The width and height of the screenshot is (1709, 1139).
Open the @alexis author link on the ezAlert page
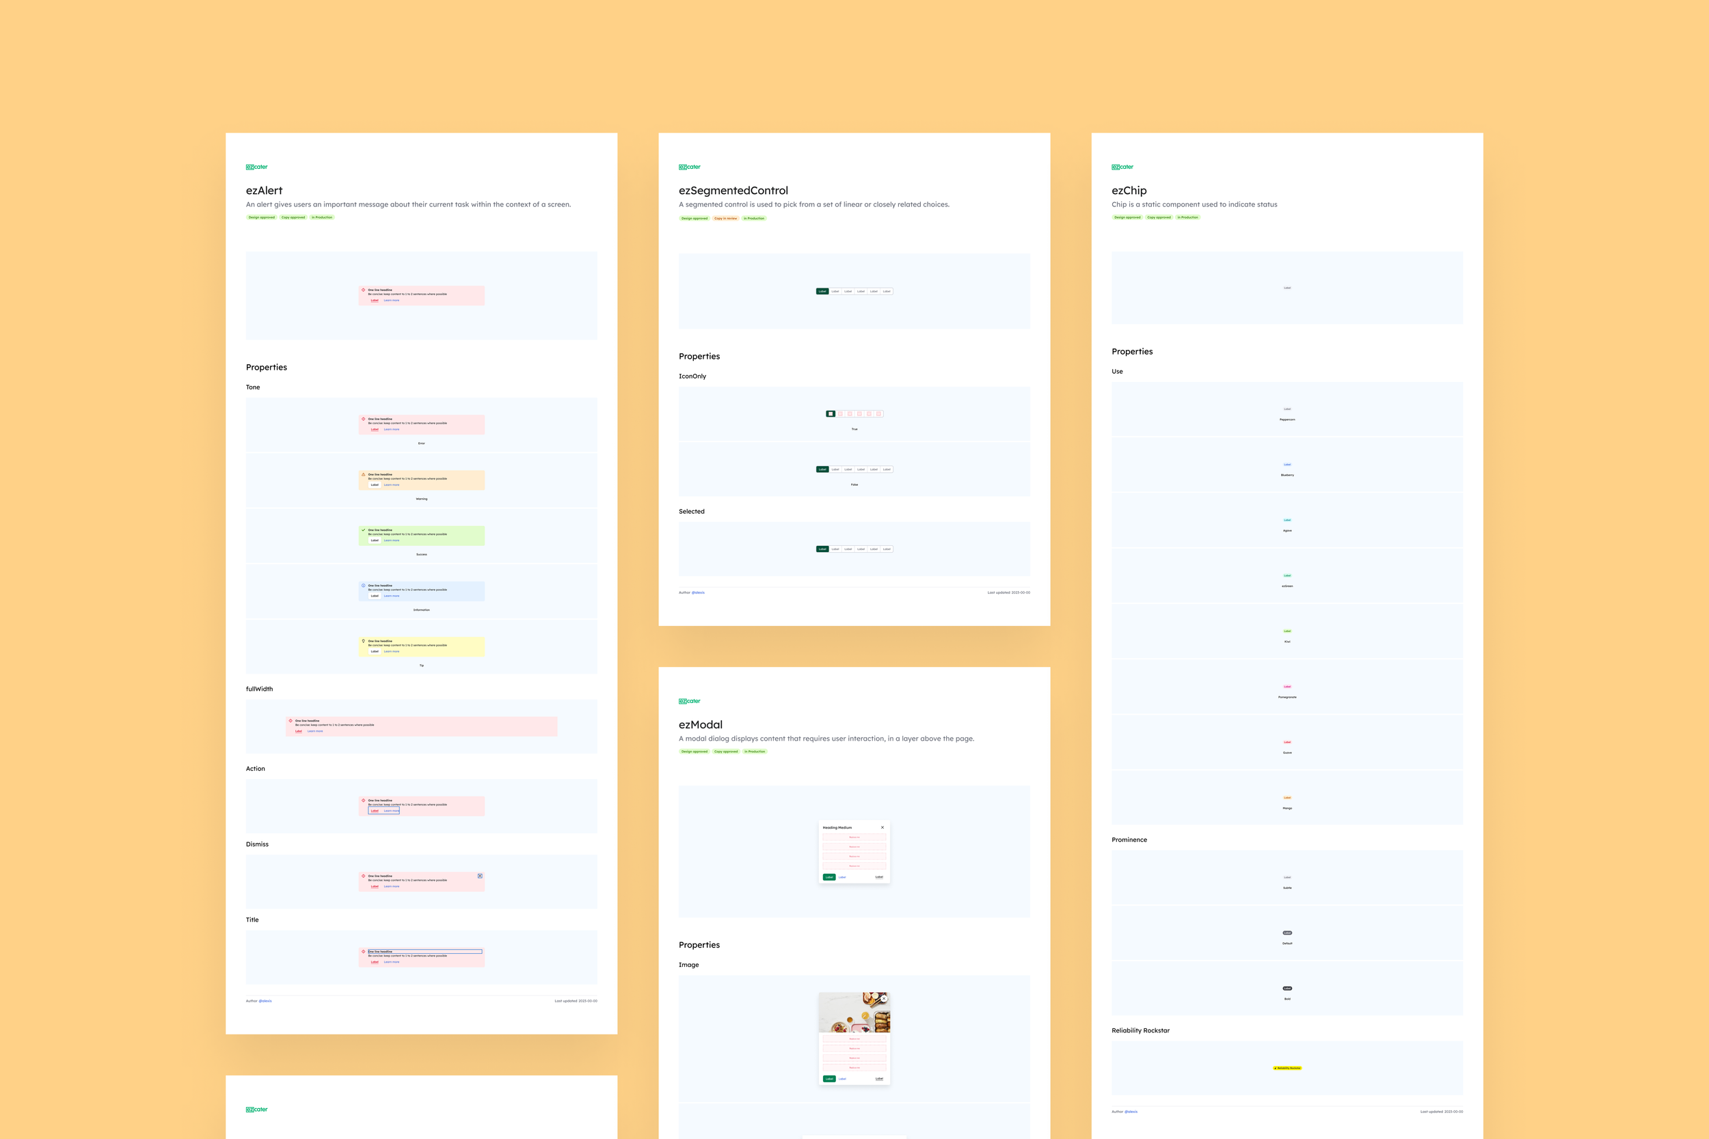point(265,1001)
